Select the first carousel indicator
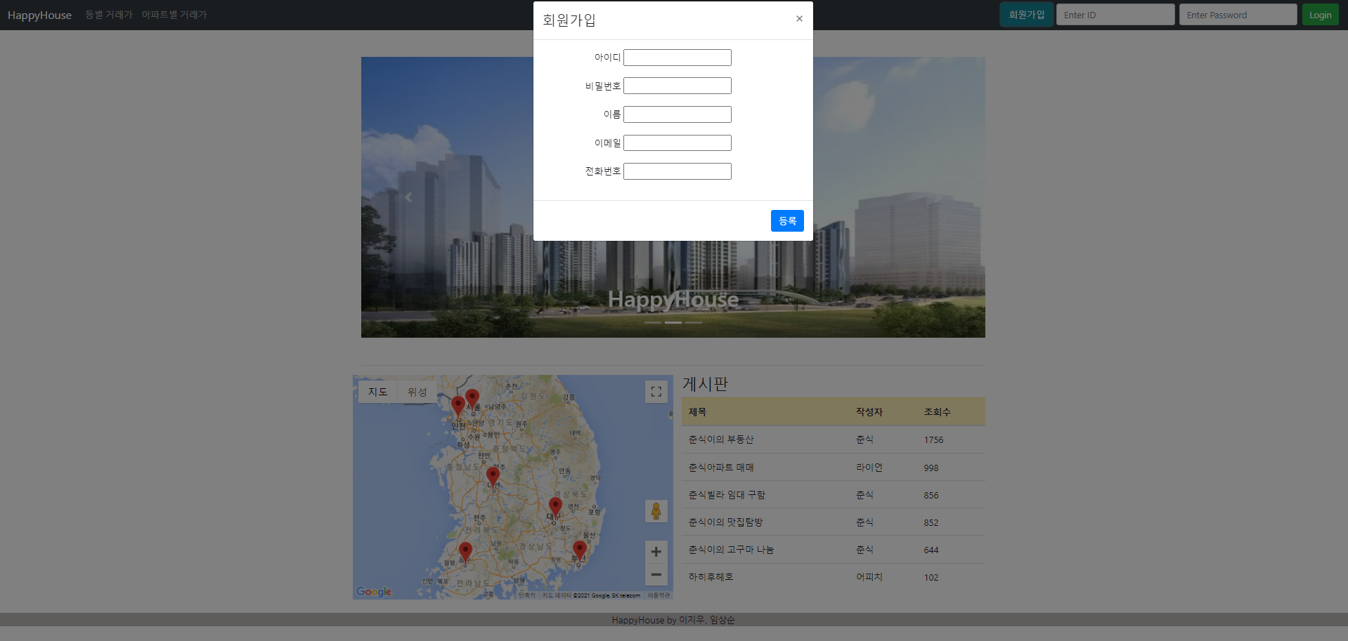This screenshot has width=1348, height=641. click(x=653, y=322)
